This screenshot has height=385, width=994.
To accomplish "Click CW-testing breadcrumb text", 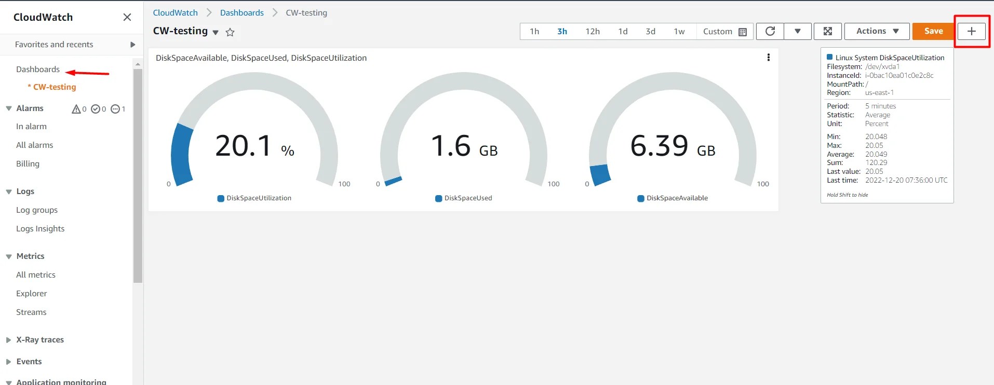I will click(x=306, y=12).
